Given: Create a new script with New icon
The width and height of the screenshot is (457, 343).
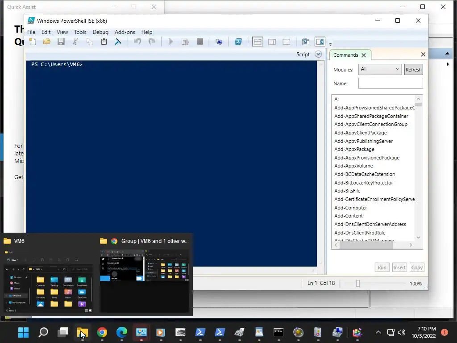Looking at the screenshot, I should point(33,42).
